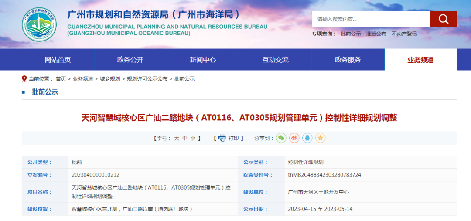Click the 建设单位 label cell

(x=261, y=192)
